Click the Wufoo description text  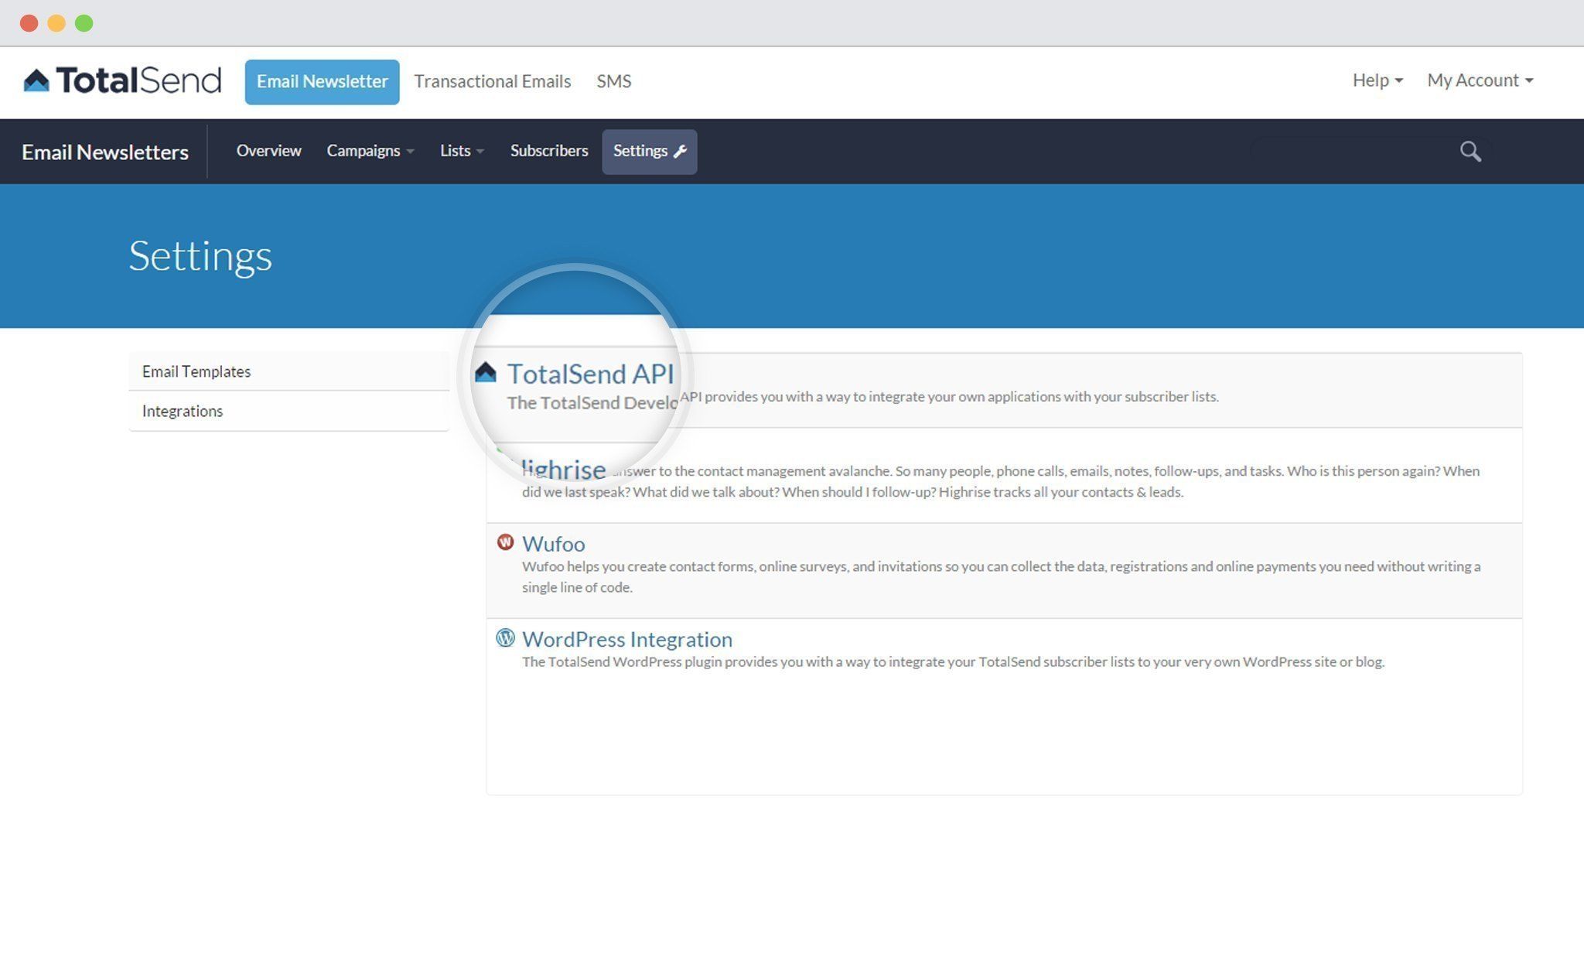click(x=1001, y=576)
